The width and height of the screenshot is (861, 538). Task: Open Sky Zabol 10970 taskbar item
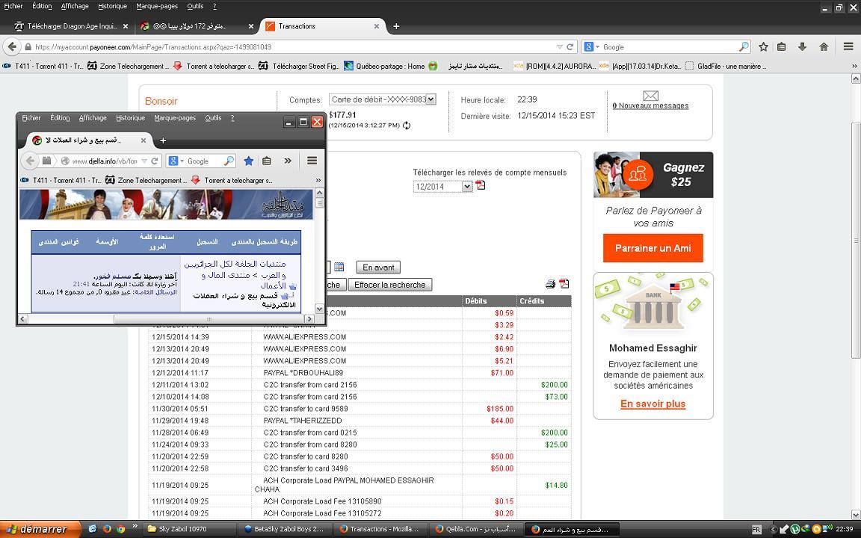coord(189,529)
